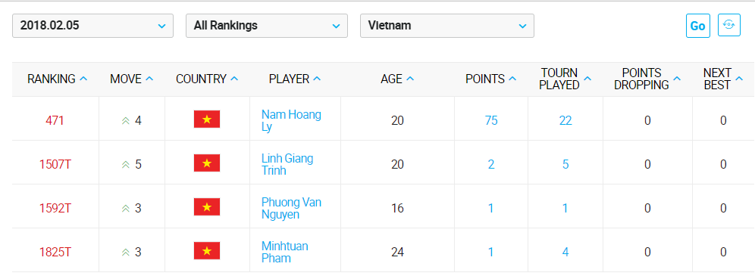Image resolution: width=755 pixels, height=276 pixels.
Task: Sort by MOVE column arrow
Action: point(149,79)
